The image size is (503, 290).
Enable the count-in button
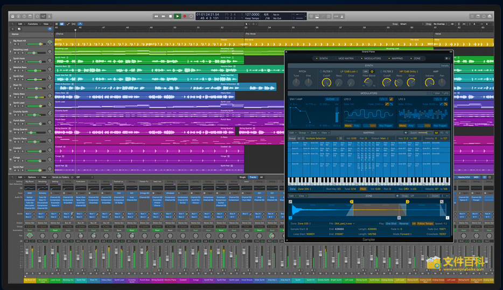pos(336,16)
